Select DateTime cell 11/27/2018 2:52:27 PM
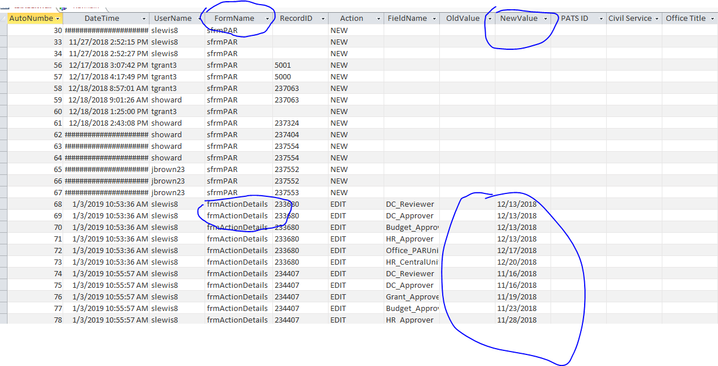Screen dimensions: 718x366 (106, 53)
